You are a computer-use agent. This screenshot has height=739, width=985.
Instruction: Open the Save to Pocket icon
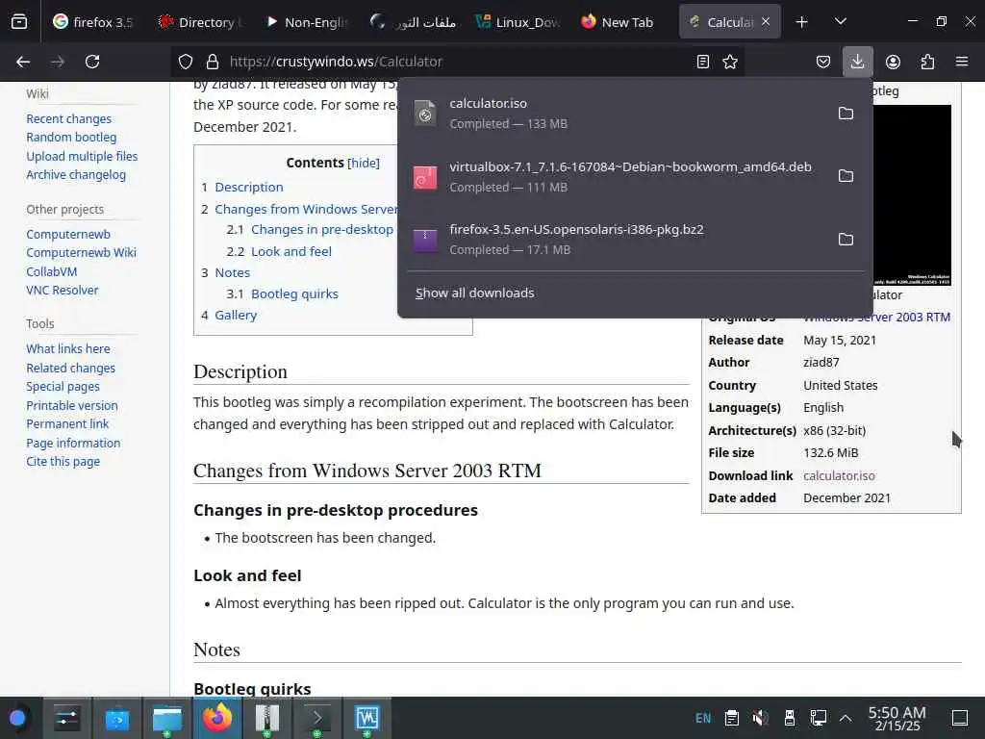[x=823, y=62]
